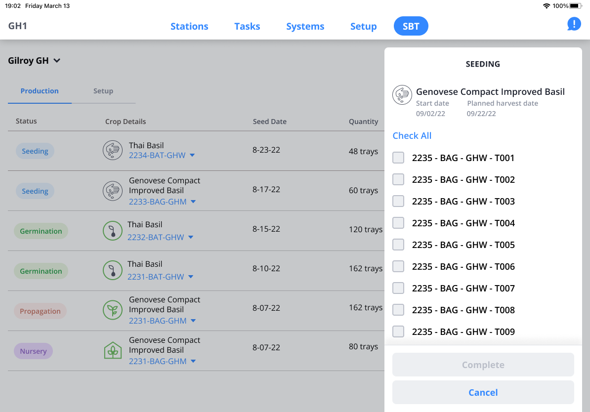Click the propagation seedling icon in the 162 trays row
Viewport: 590px width, 412px height.
click(x=112, y=310)
